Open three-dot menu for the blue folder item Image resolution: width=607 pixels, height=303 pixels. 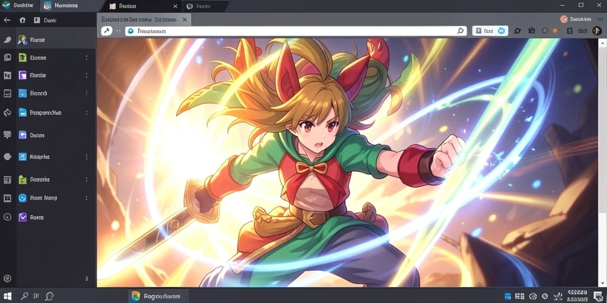pyautogui.click(x=87, y=112)
